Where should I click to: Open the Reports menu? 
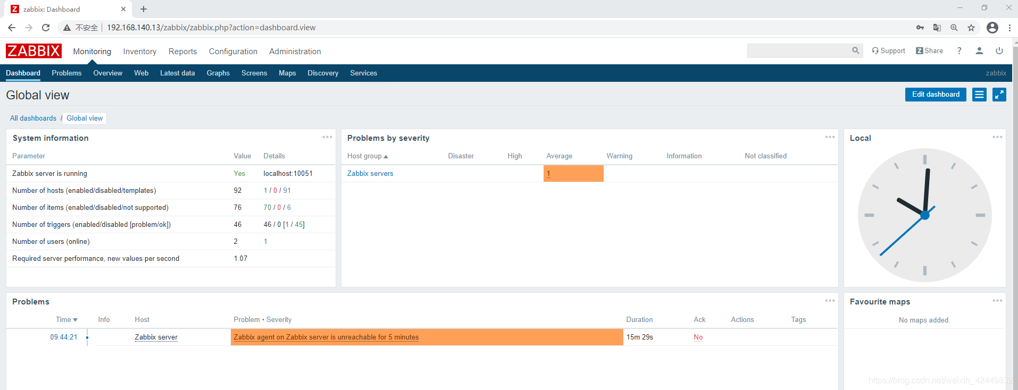coord(182,52)
